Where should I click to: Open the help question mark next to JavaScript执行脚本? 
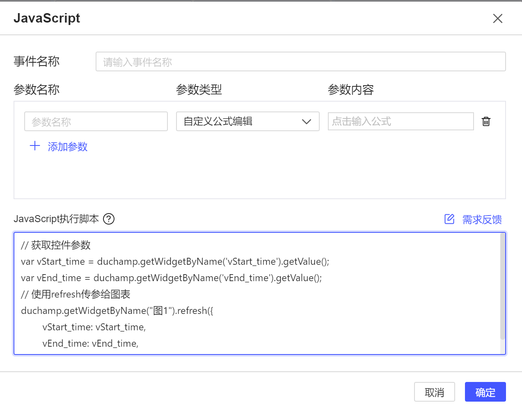pos(109,219)
